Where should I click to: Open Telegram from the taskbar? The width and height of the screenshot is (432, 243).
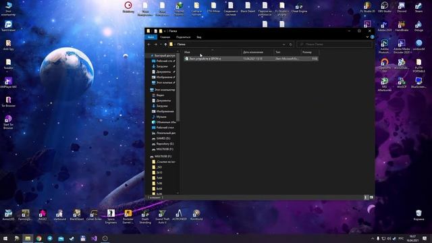[x=50, y=238]
